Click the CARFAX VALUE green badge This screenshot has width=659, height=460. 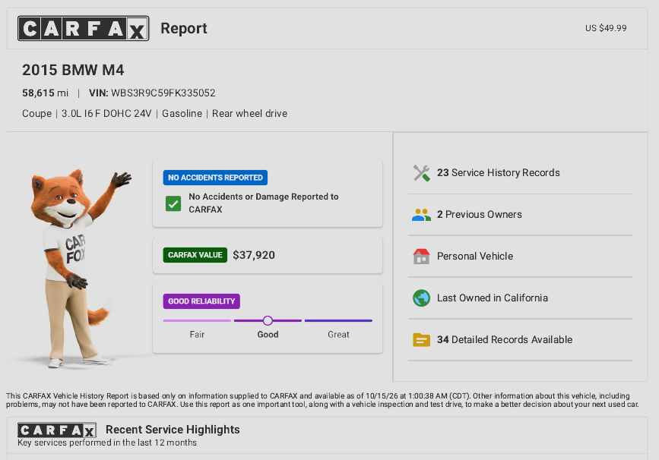(195, 255)
